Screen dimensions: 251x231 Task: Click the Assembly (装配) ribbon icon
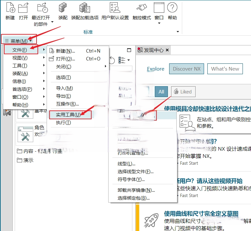pyautogui.click(x=63, y=8)
